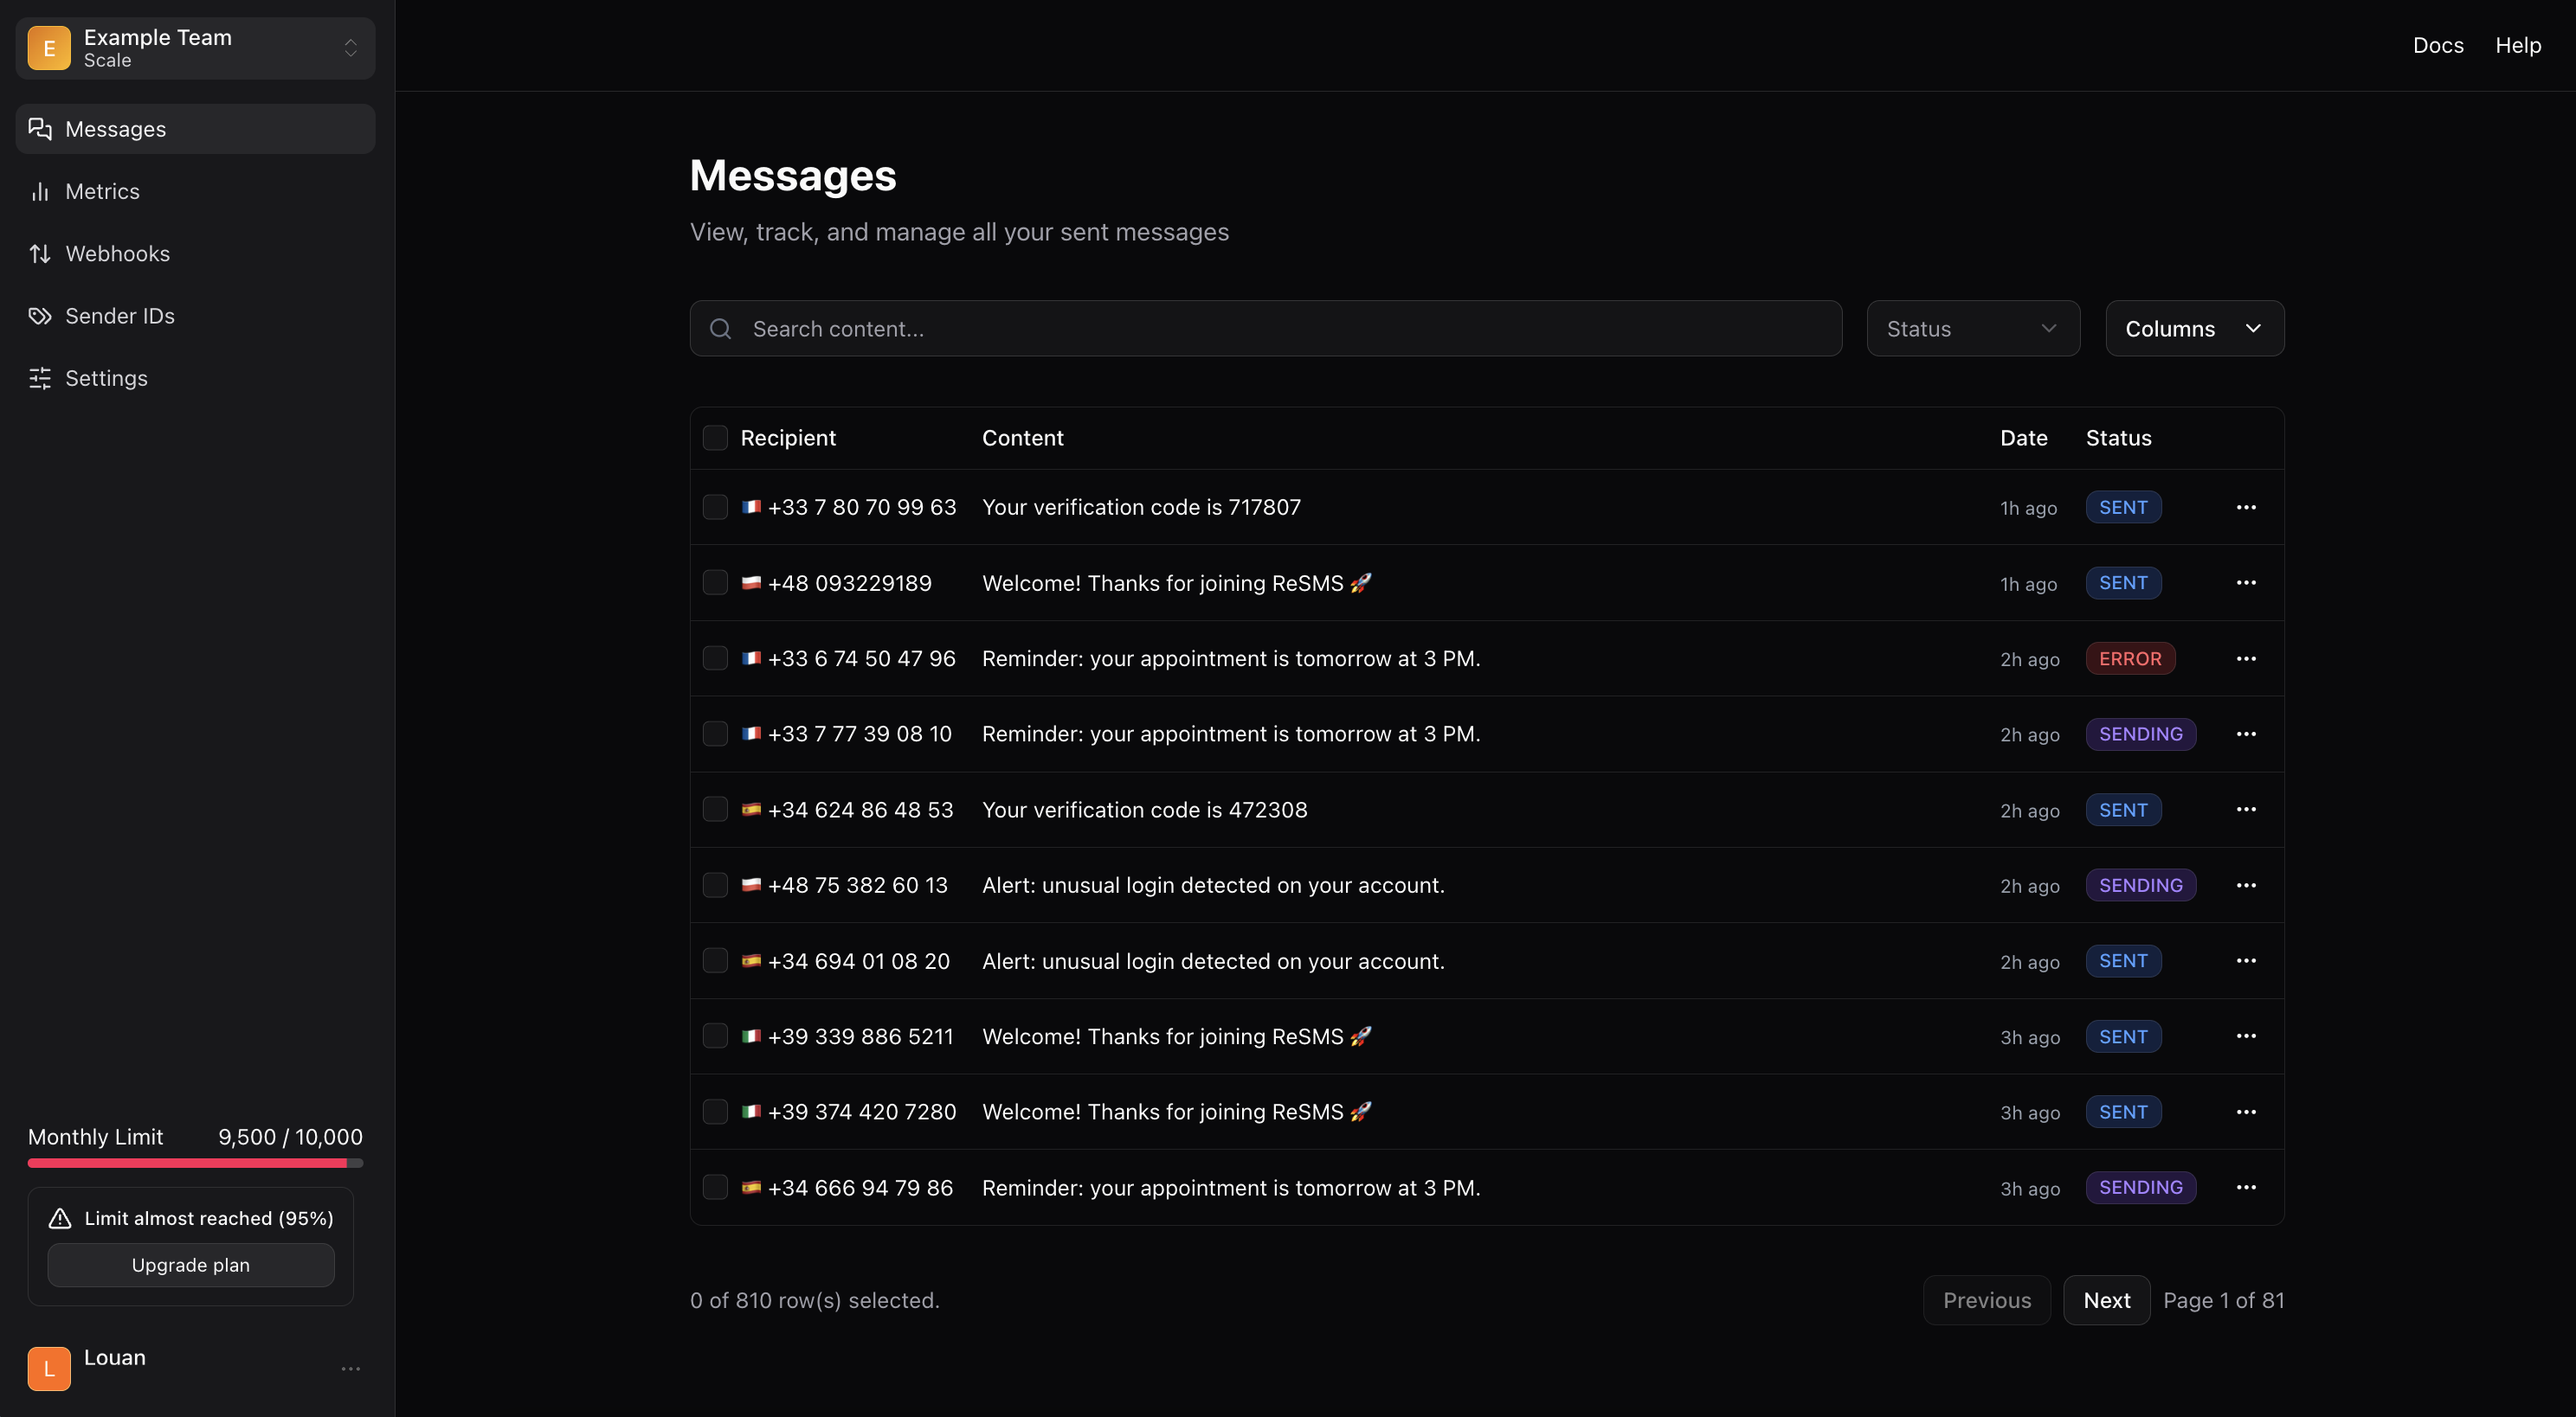This screenshot has width=2576, height=1417.
Task: Click the Example Team avatar icon
Action: click(x=48, y=47)
